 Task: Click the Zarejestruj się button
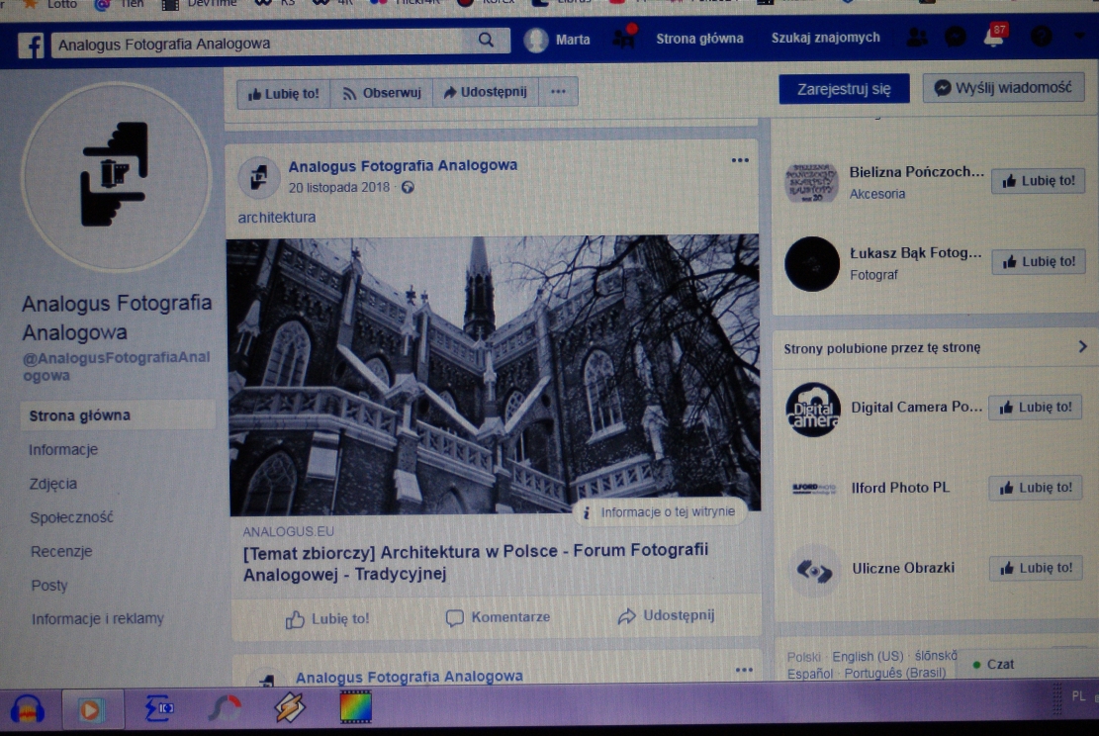click(844, 89)
